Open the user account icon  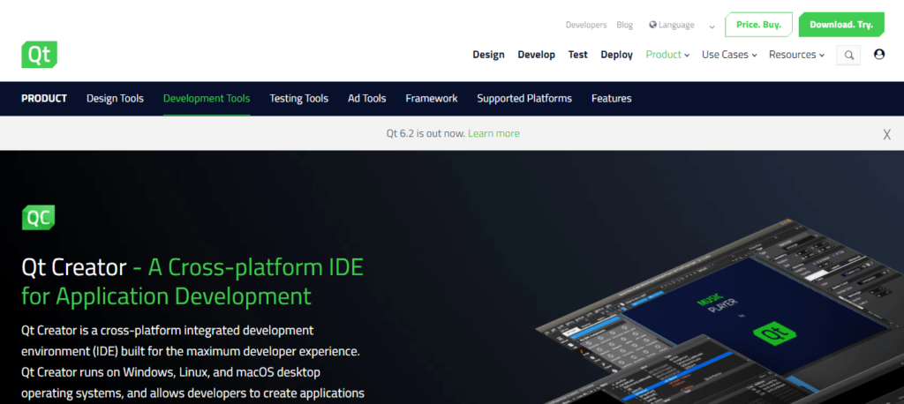point(878,55)
